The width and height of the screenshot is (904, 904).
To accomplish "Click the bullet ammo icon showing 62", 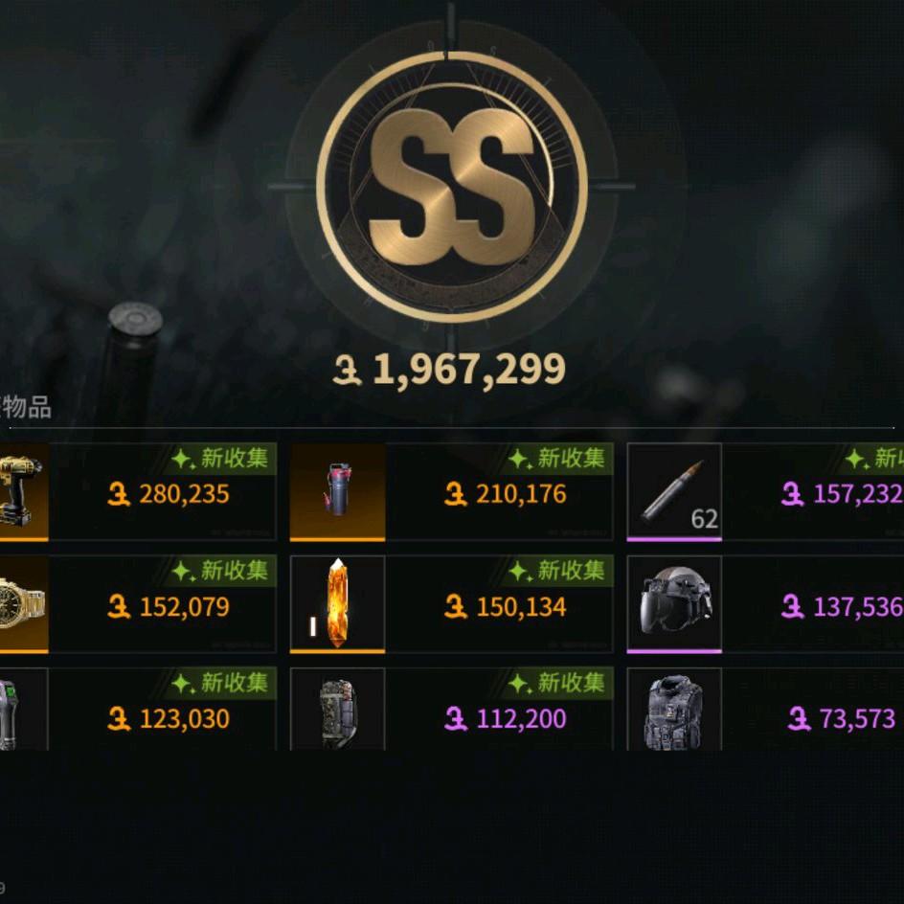I will coord(674,492).
